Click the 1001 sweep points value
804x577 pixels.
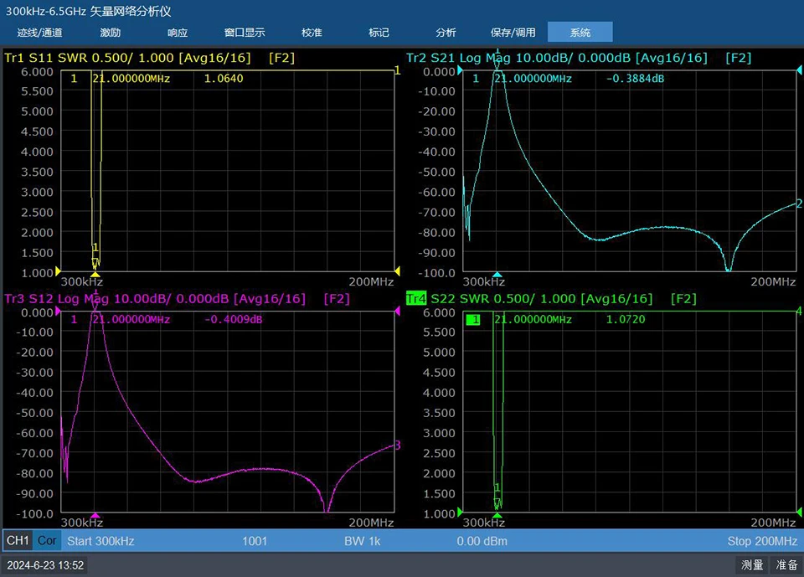tap(255, 541)
